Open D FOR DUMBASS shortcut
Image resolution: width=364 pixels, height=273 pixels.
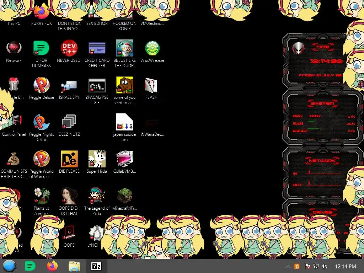pyautogui.click(x=41, y=48)
